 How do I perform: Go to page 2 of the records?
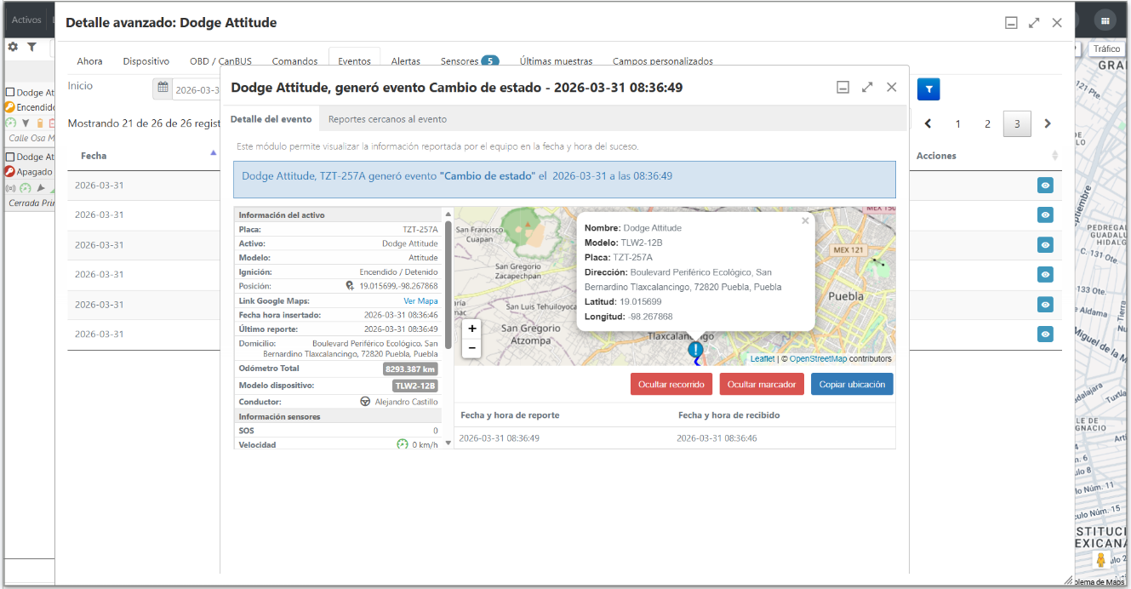click(987, 123)
